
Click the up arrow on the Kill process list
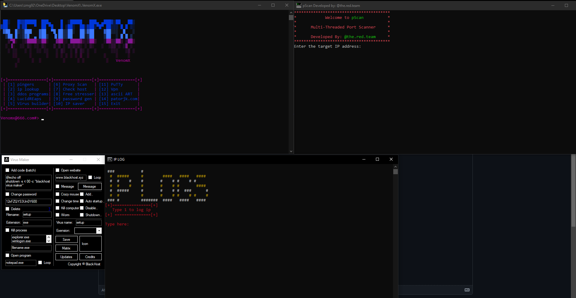49,237
